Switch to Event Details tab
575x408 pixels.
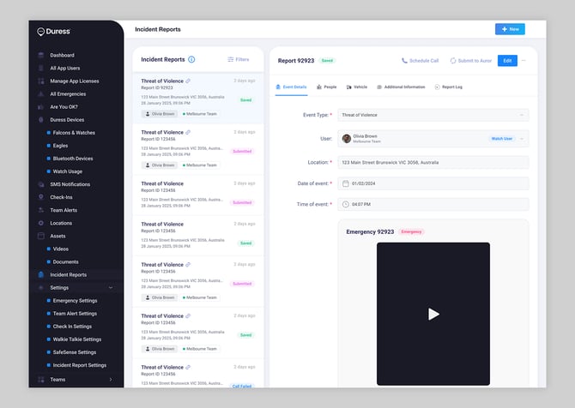291,87
